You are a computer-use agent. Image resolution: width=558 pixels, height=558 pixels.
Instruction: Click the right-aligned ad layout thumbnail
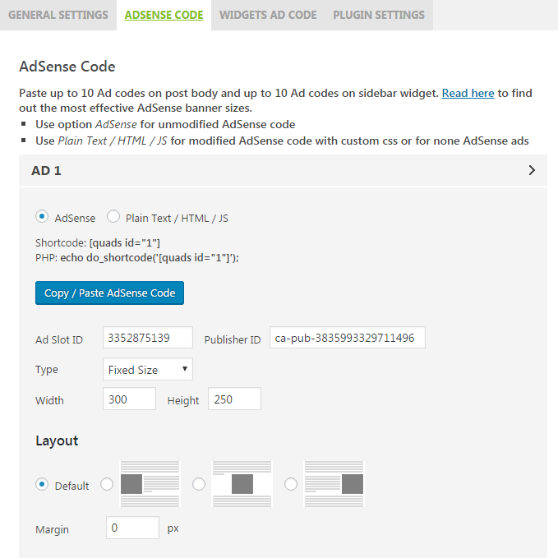tap(334, 484)
